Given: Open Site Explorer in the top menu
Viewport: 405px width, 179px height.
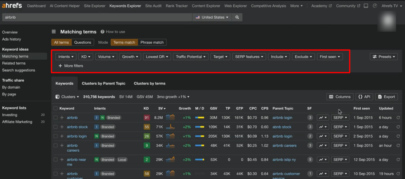Looking at the screenshot, I should [95, 6].
